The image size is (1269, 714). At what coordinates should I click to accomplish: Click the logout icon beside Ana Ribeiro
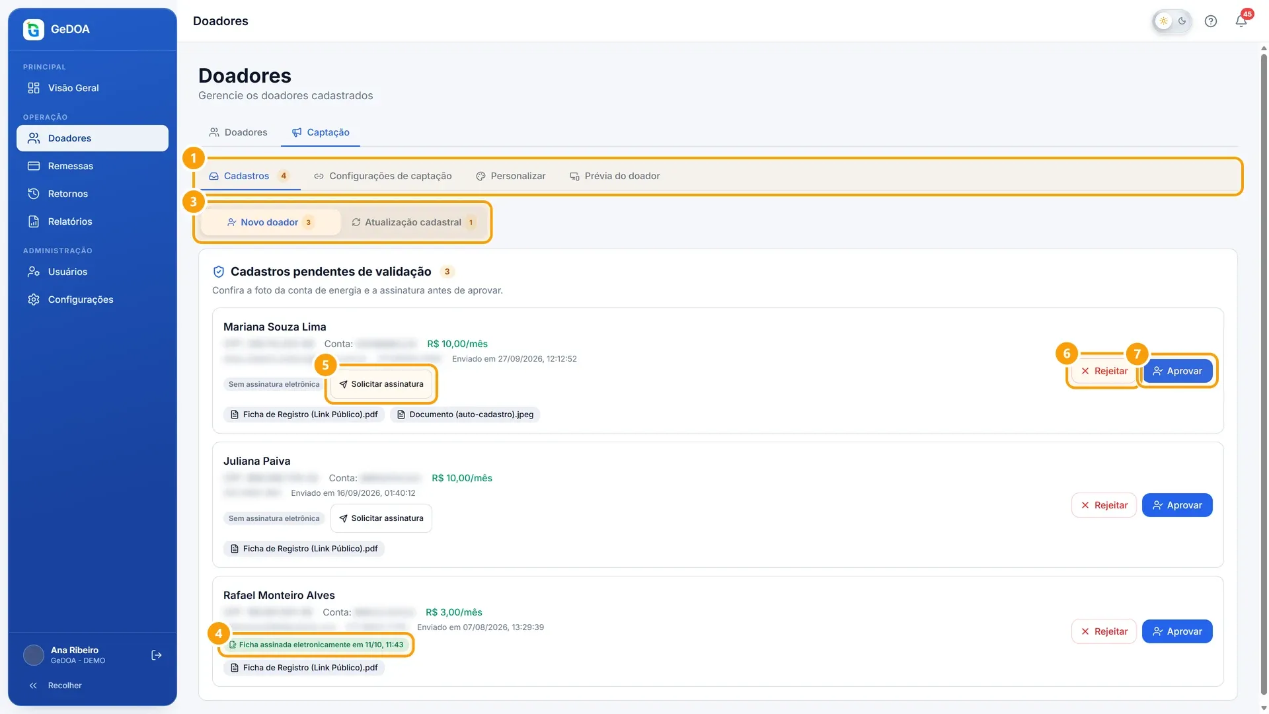coord(157,655)
